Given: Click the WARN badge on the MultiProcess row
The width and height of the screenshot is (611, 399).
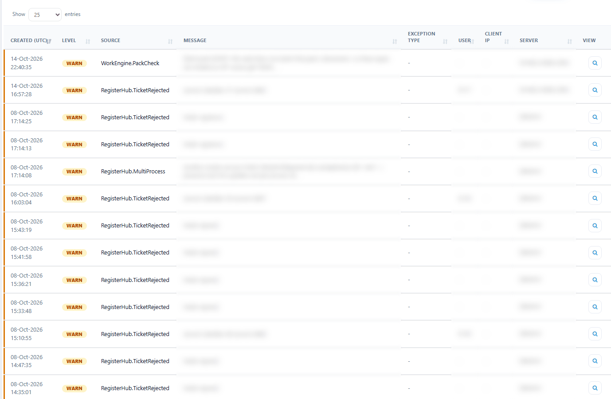Looking at the screenshot, I should pyautogui.click(x=74, y=172).
